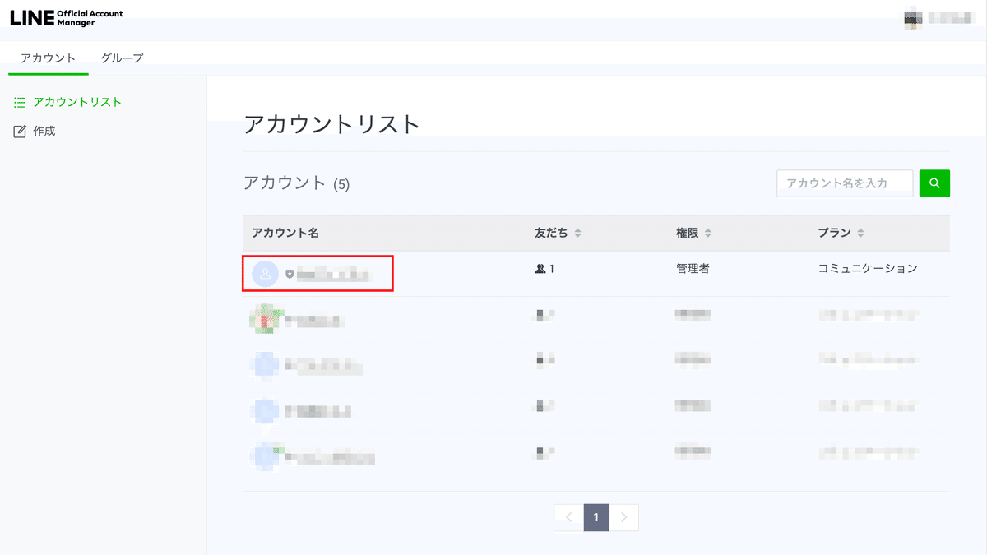
Task: Click the next page arrow
Action: pos(623,517)
